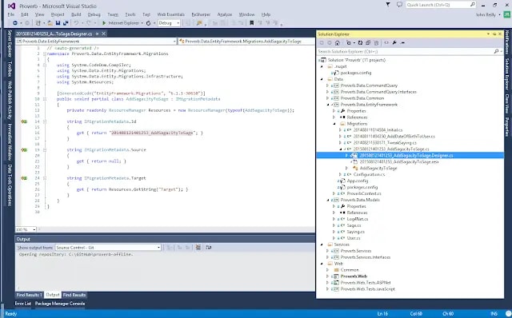This screenshot has height=318, width=512.
Task: Click the Find in Files toolbar icon
Action: pyautogui.click(x=199, y=23)
